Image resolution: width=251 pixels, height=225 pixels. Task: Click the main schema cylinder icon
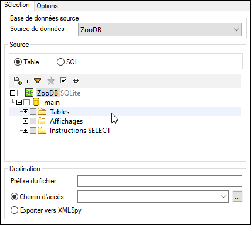click(36, 102)
